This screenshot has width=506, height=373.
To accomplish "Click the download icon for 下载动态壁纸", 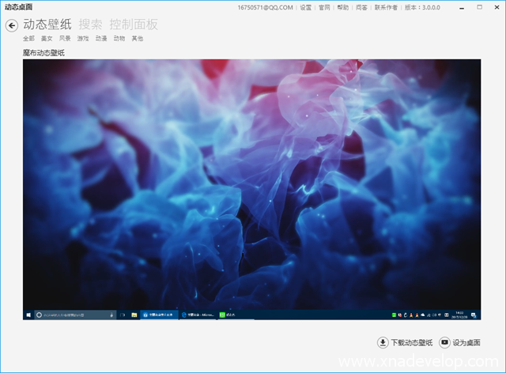I will [383, 342].
